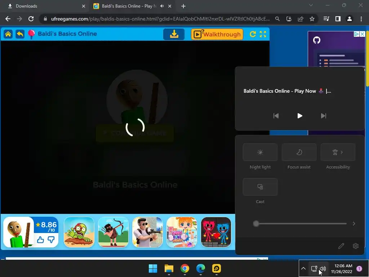Share this page icon in address bar
Screen dimensions: 369x277
(301, 19)
